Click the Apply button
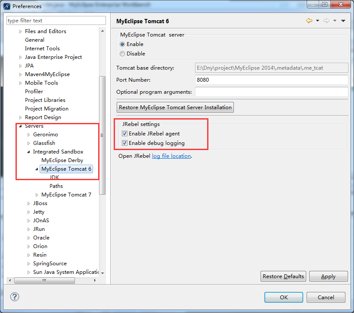Image resolution: width=354 pixels, height=313 pixels. pos(329,276)
